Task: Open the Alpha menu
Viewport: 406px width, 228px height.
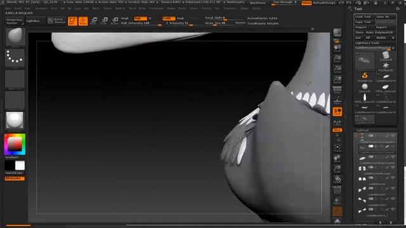Action: 8,8
